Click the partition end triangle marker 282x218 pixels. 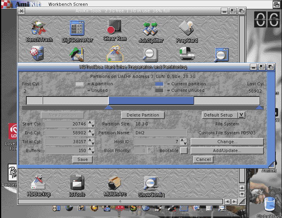(x=260, y=107)
